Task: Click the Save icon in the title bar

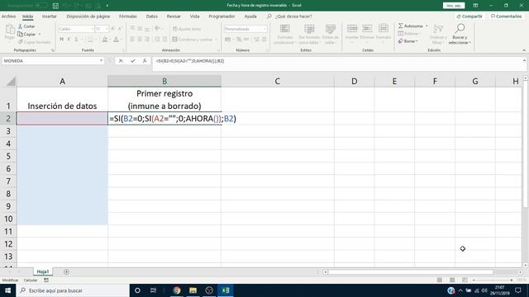Action: [x=55, y=6]
